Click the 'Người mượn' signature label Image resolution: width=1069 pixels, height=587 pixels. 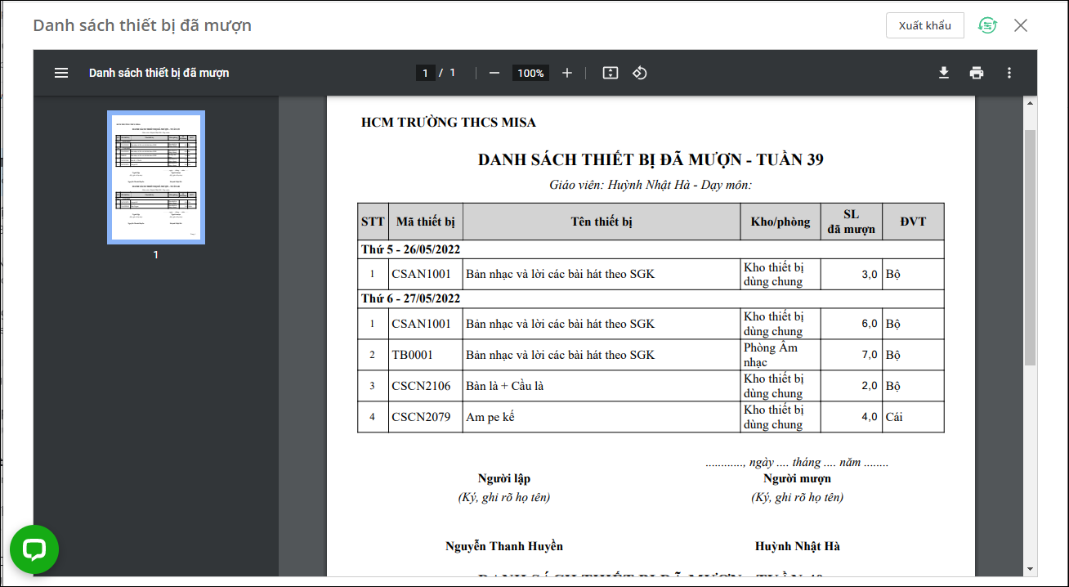tap(797, 479)
